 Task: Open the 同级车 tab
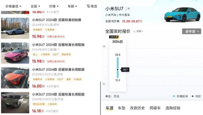click(155, 108)
